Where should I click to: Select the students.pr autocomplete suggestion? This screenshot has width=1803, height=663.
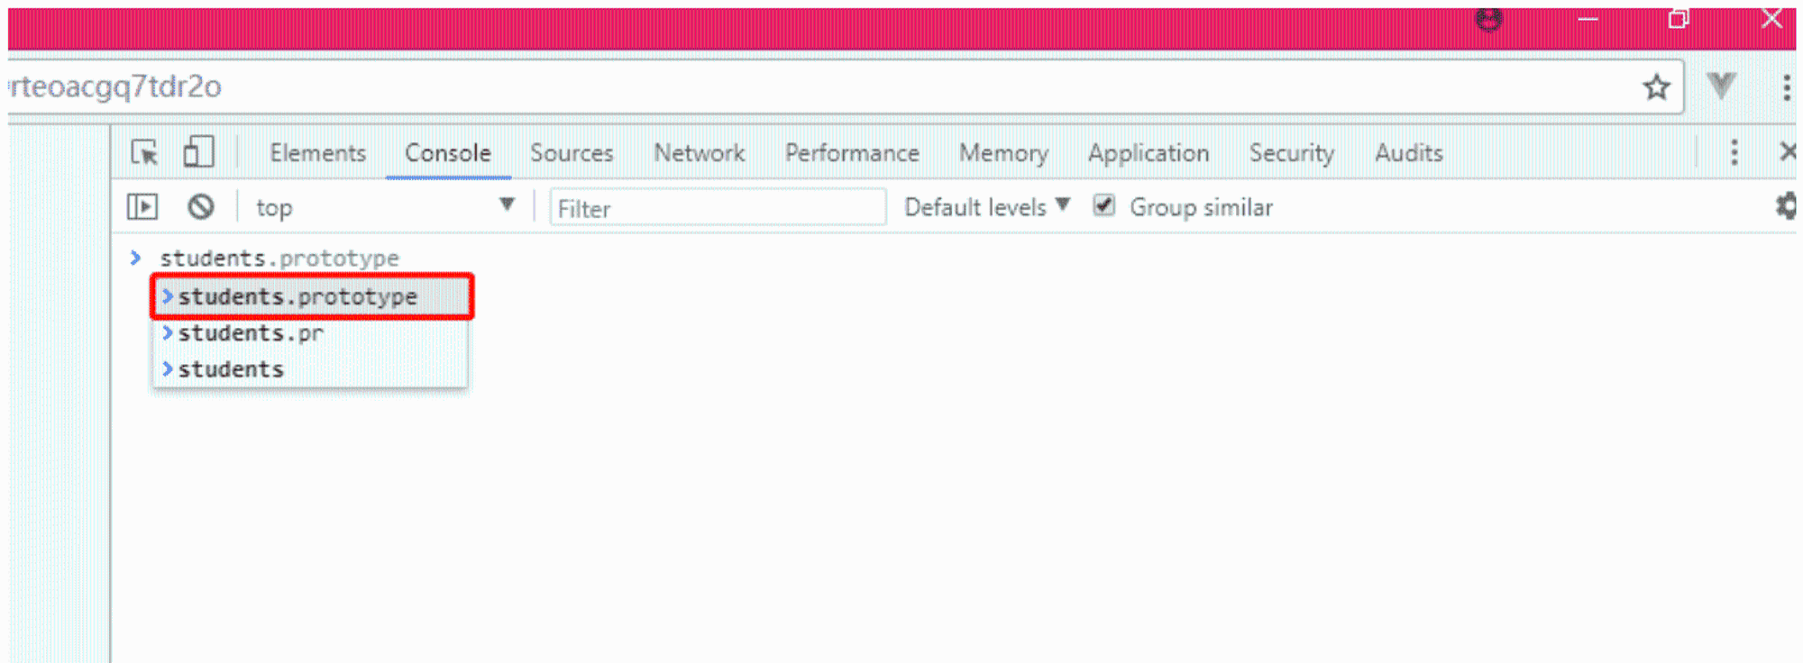coord(312,333)
